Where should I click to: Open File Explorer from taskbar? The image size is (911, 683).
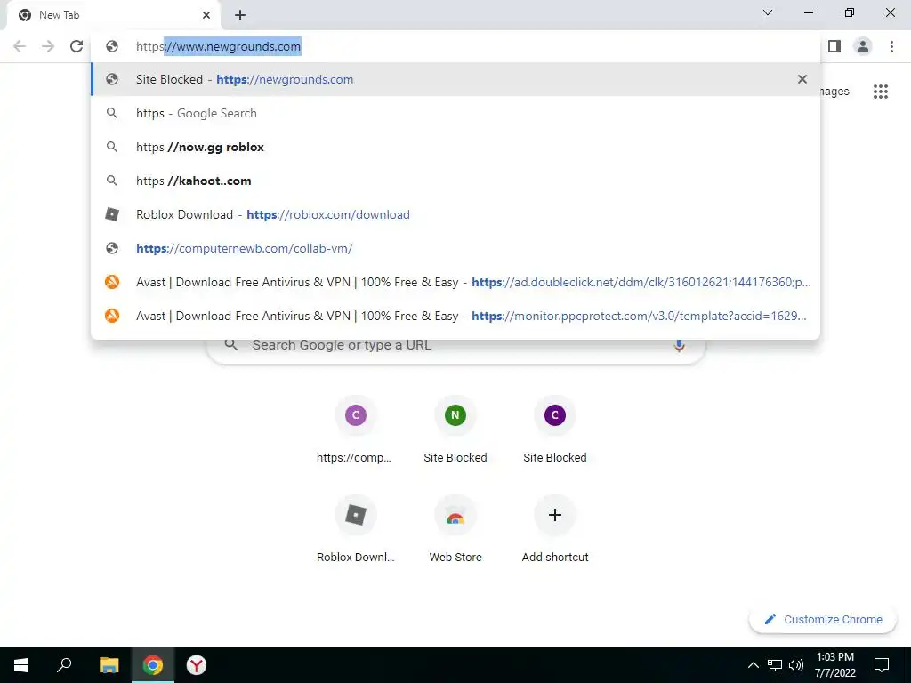click(x=109, y=665)
